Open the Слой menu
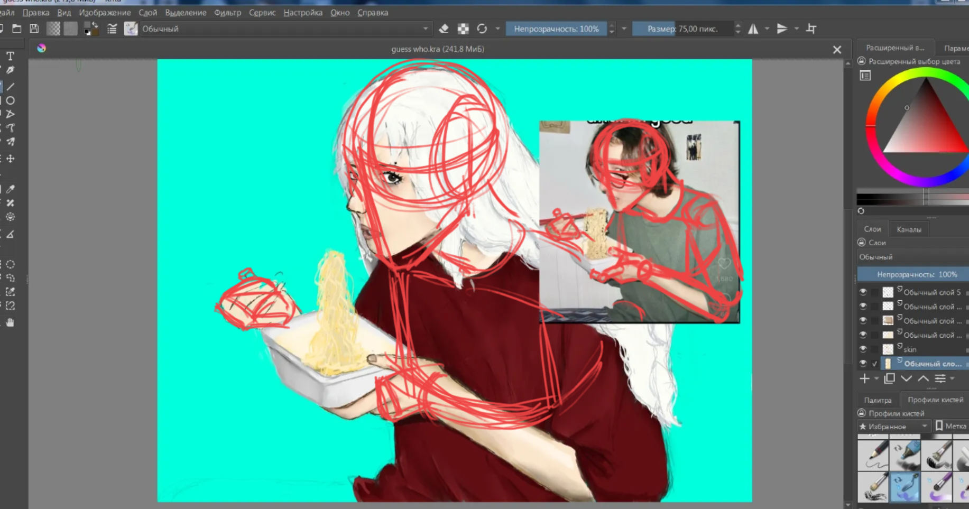This screenshot has height=509, width=969. (x=147, y=13)
